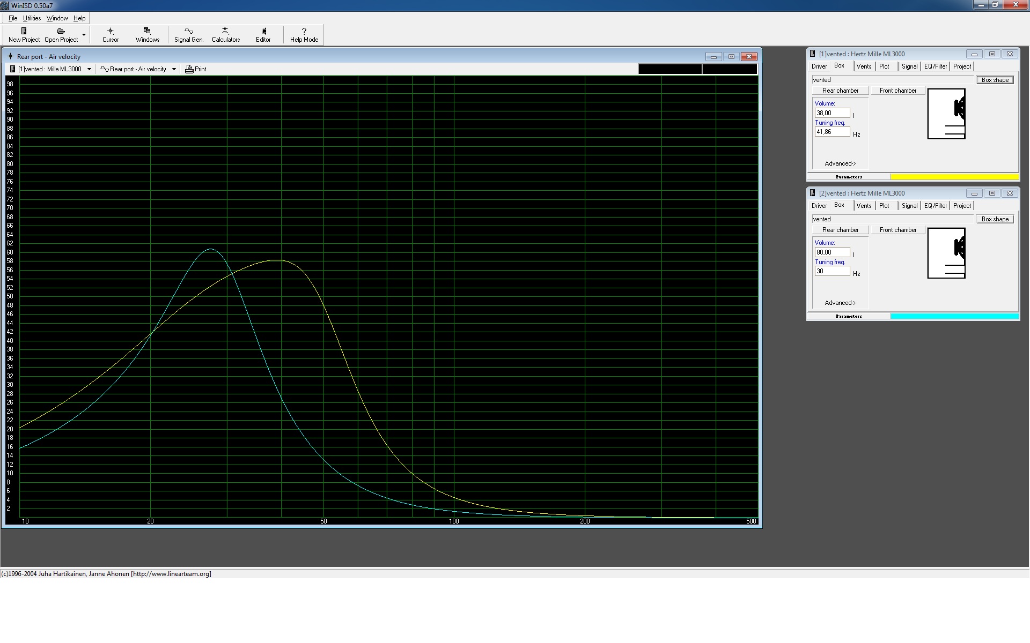Image resolution: width=1030 pixels, height=643 pixels.
Task: Click box type field 'vented' in project 1
Action: click(893, 80)
